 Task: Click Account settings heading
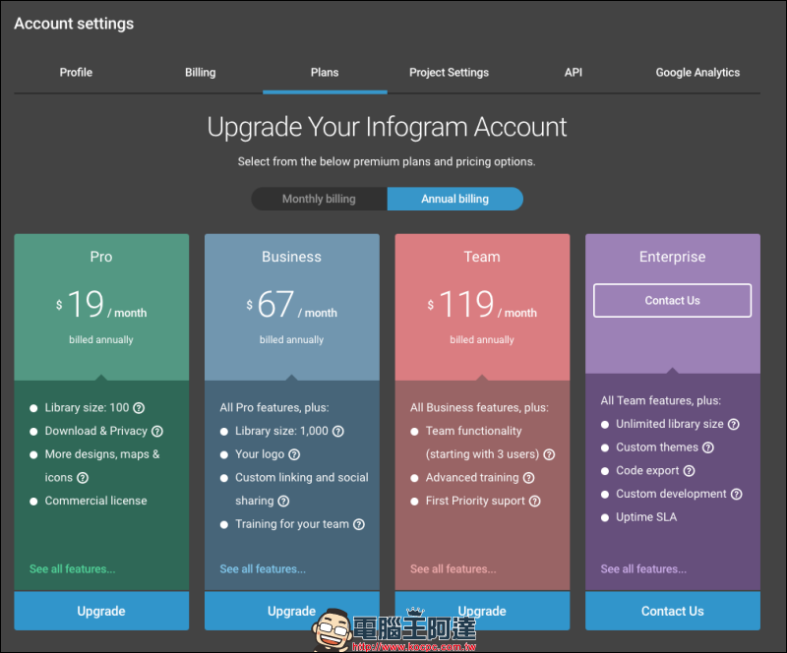[74, 24]
